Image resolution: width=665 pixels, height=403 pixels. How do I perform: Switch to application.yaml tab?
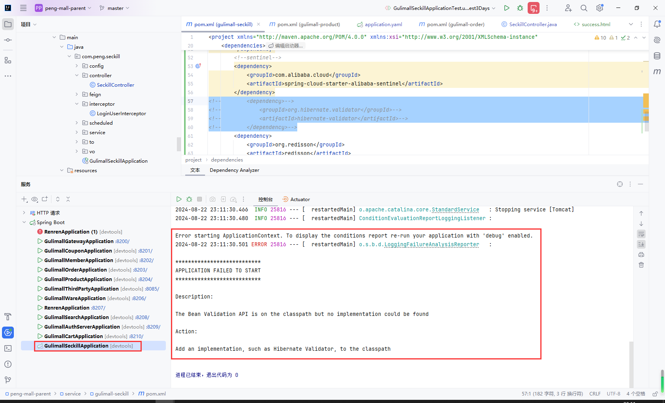click(379, 24)
